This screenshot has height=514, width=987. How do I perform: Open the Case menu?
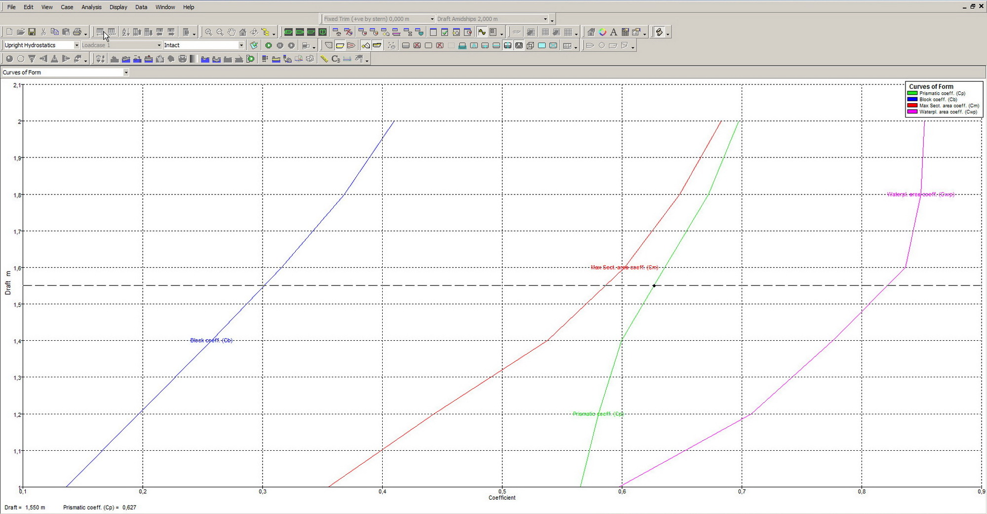[x=67, y=7]
